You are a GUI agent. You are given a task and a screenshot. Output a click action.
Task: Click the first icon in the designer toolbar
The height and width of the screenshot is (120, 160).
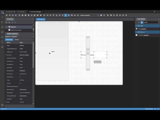[x=7, y=15]
